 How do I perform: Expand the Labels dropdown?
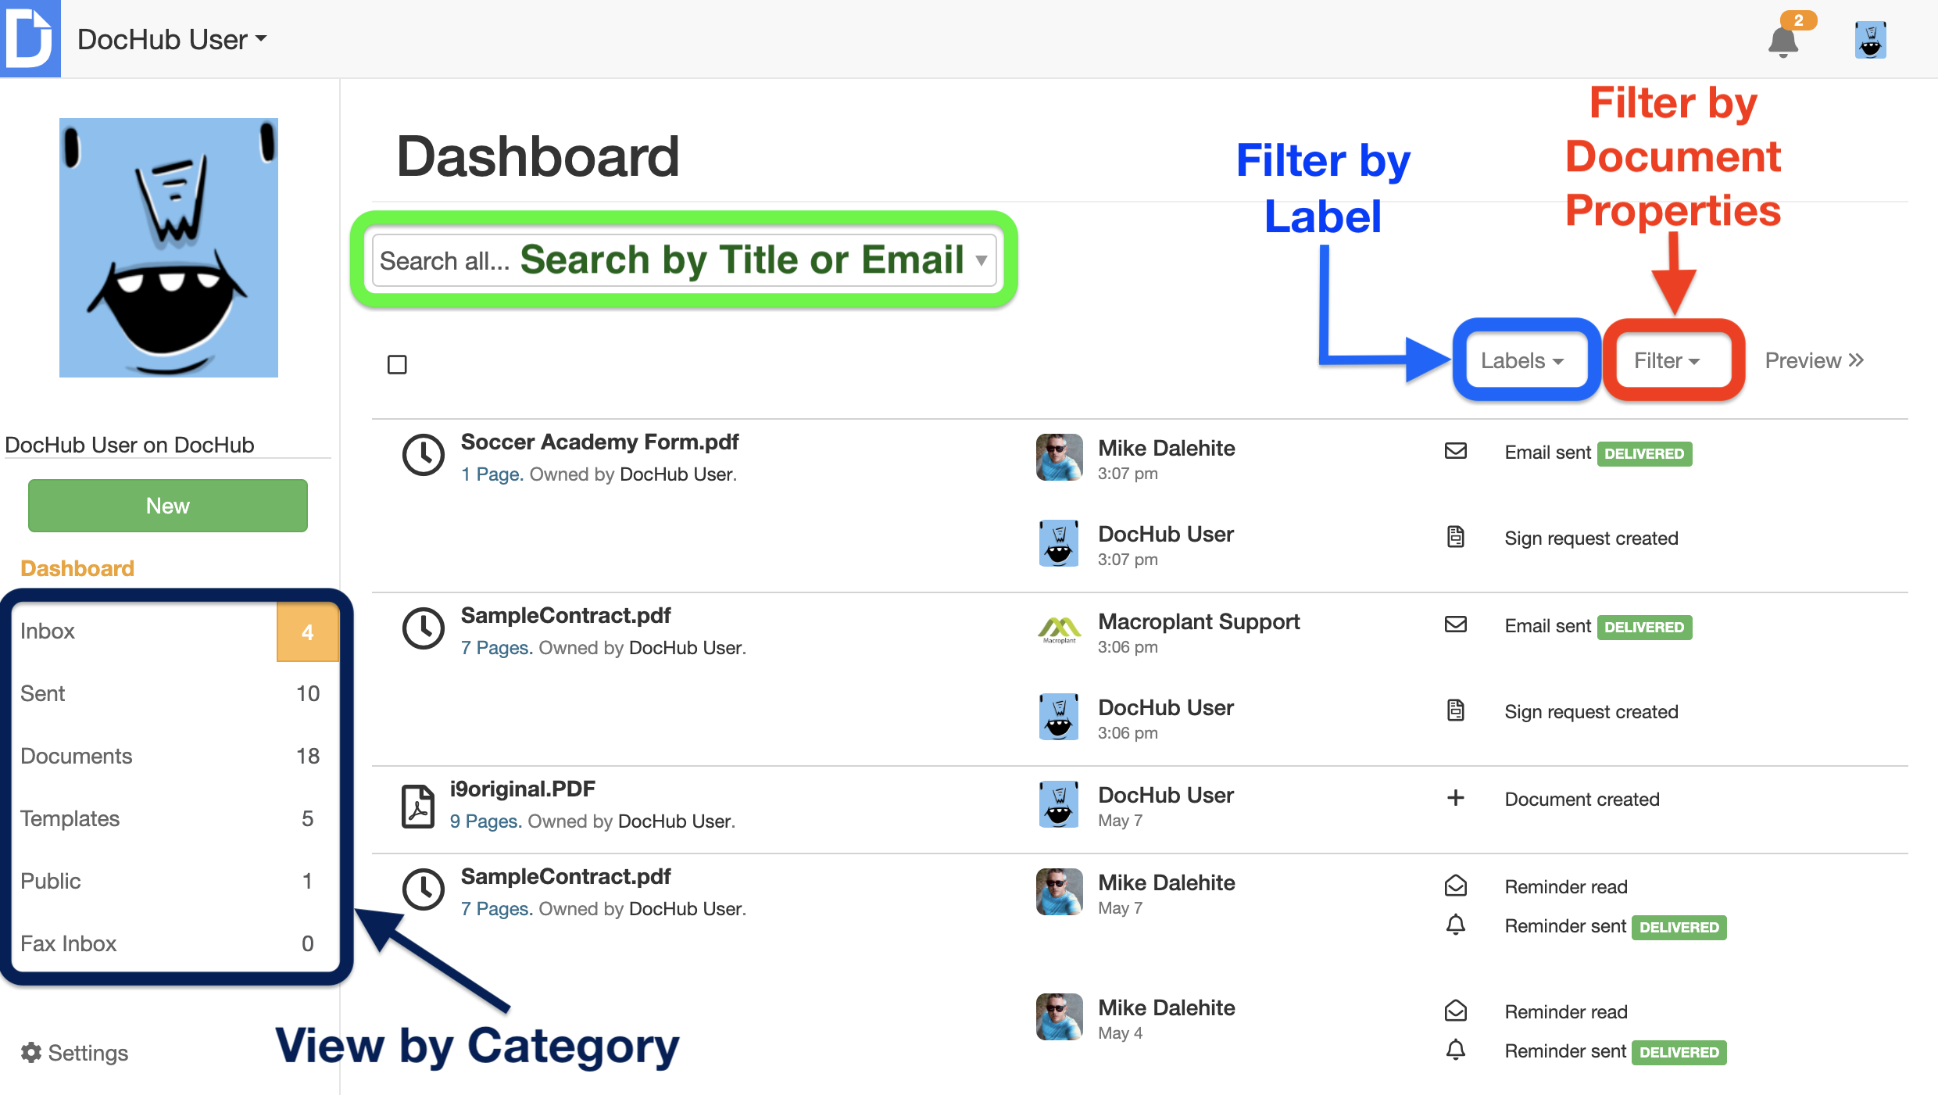pyautogui.click(x=1521, y=360)
